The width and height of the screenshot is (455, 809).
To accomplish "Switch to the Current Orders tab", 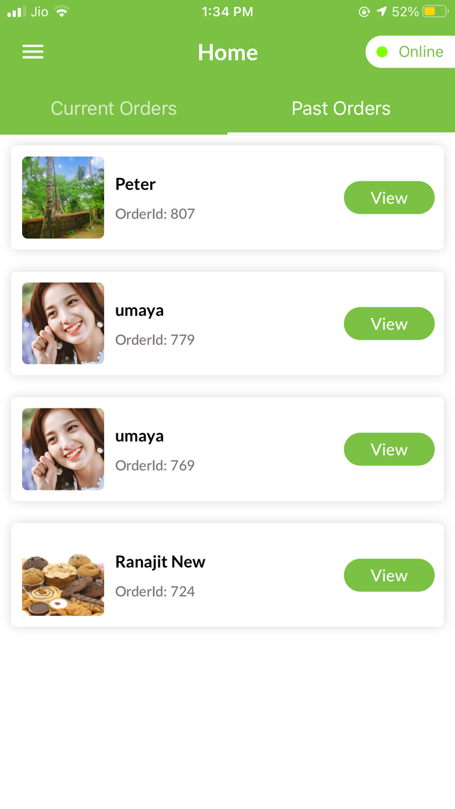I will pos(114,108).
